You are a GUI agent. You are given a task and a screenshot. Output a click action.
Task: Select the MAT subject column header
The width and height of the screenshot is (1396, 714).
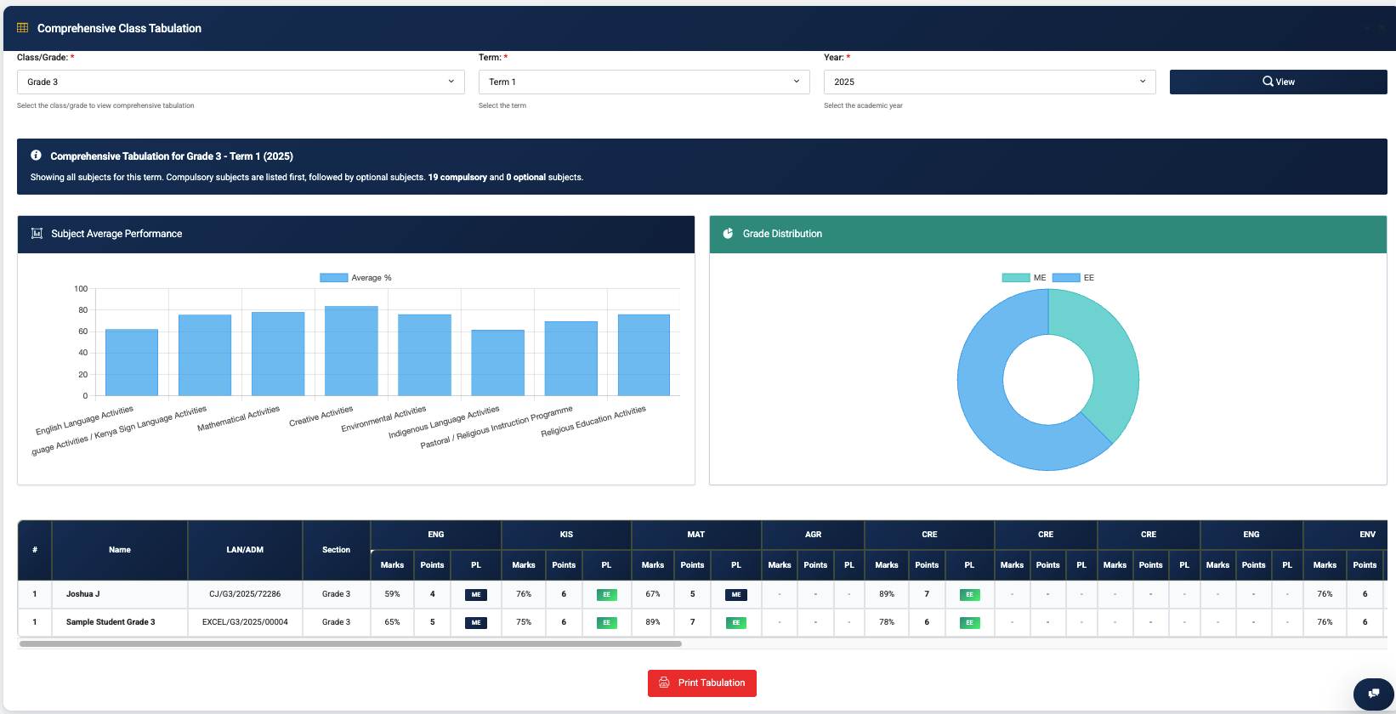(x=695, y=535)
